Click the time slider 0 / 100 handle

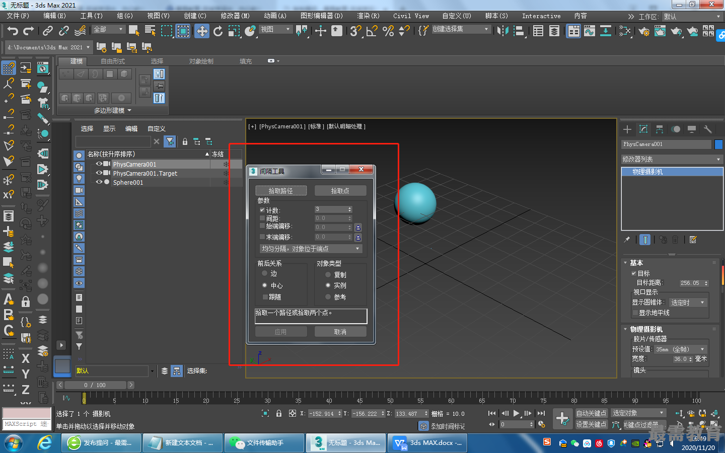tap(95, 385)
